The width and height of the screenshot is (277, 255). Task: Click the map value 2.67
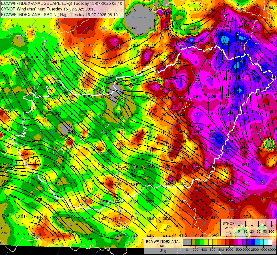point(27,60)
